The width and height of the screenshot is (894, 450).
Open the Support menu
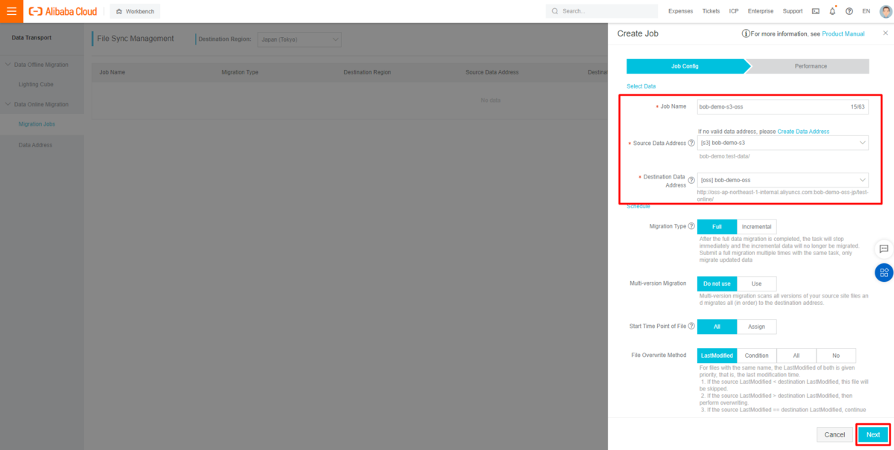coord(793,11)
